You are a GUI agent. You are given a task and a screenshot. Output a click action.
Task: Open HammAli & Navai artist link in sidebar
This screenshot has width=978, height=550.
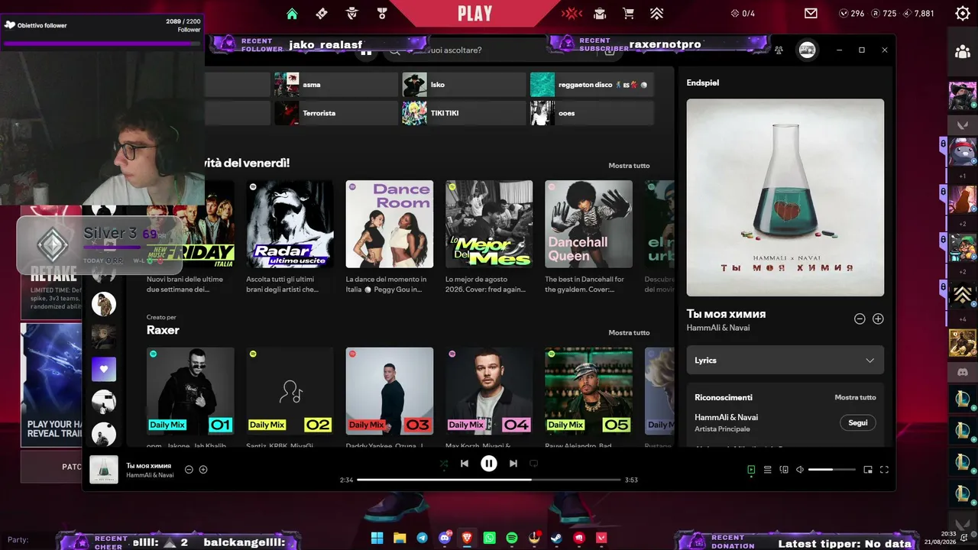(x=726, y=417)
